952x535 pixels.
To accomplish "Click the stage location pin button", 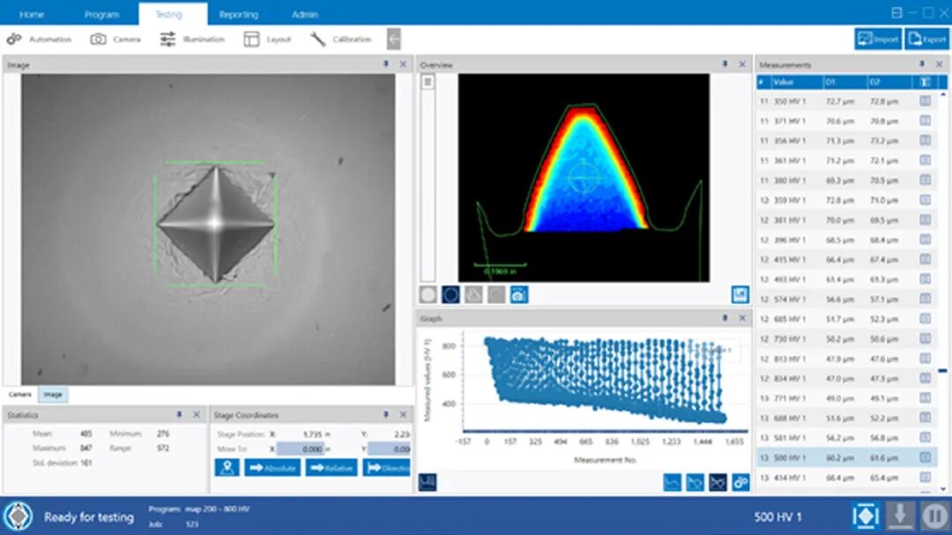I will (x=227, y=468).
